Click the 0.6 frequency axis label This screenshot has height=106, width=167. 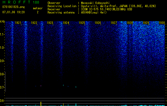tap(2, 101)
